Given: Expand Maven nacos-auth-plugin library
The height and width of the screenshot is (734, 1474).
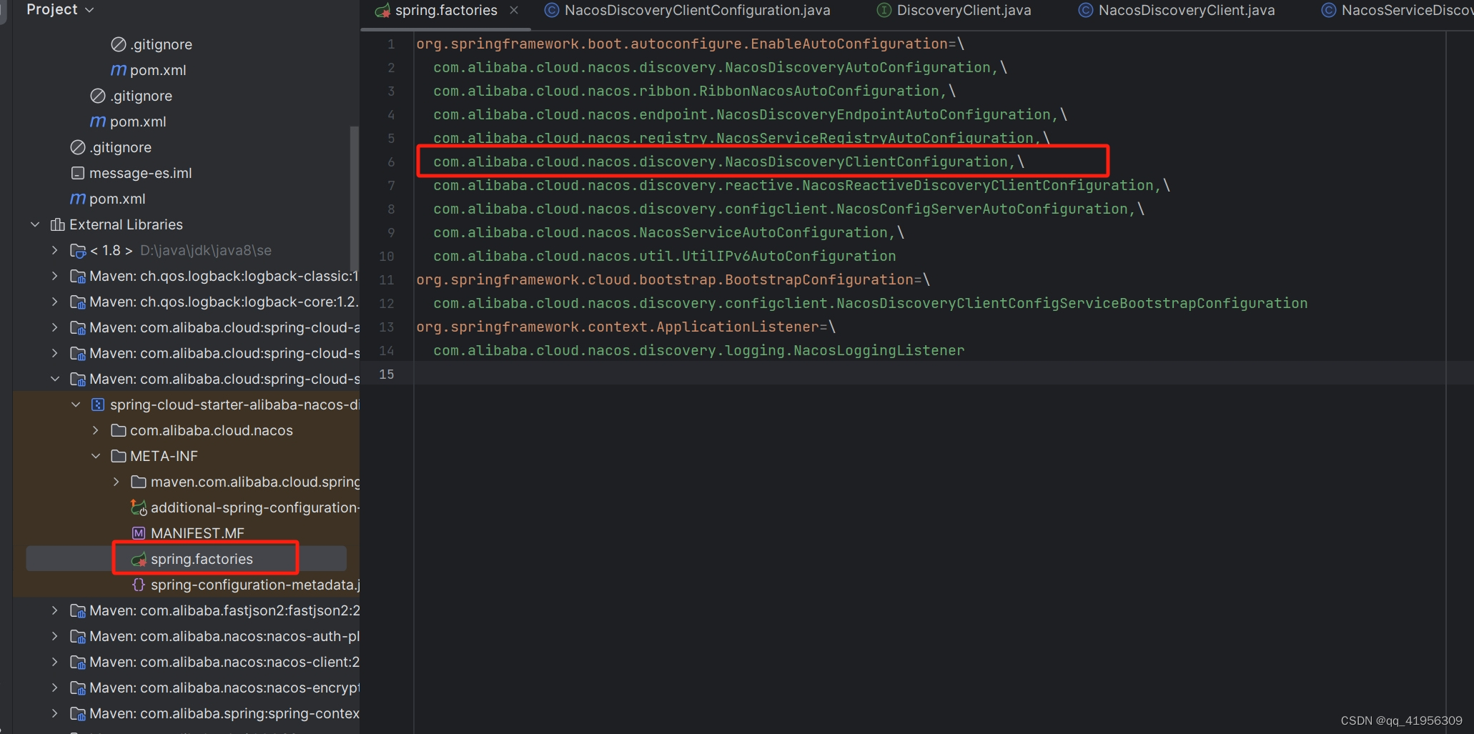Looking at the screenshot, I should click(x=55, y=636).
